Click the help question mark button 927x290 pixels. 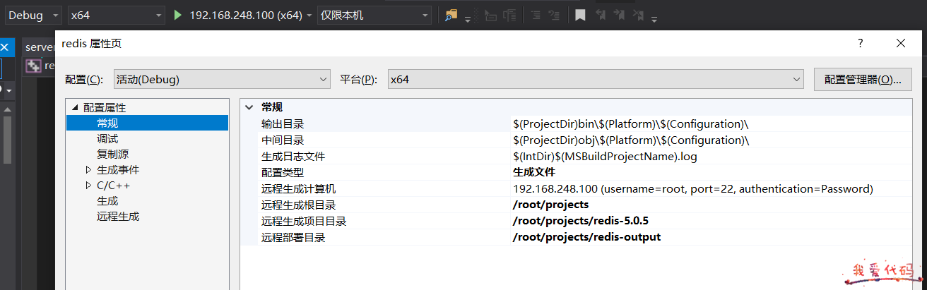click(x=861, y=43)
